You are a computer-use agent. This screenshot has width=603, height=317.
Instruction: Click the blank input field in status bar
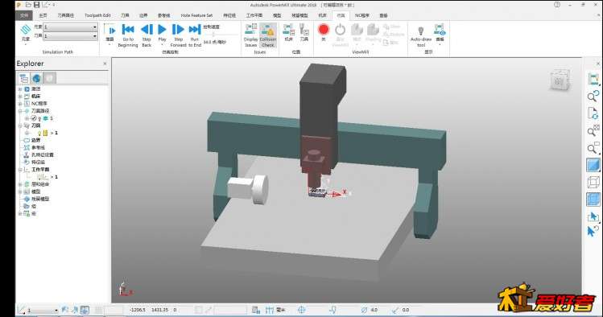(230, 310)
